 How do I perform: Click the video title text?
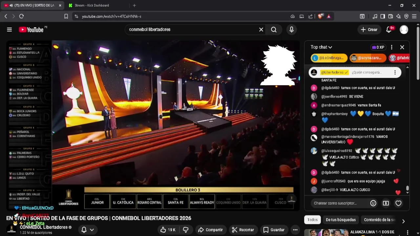pyautogui.click(x=99, y=218)
